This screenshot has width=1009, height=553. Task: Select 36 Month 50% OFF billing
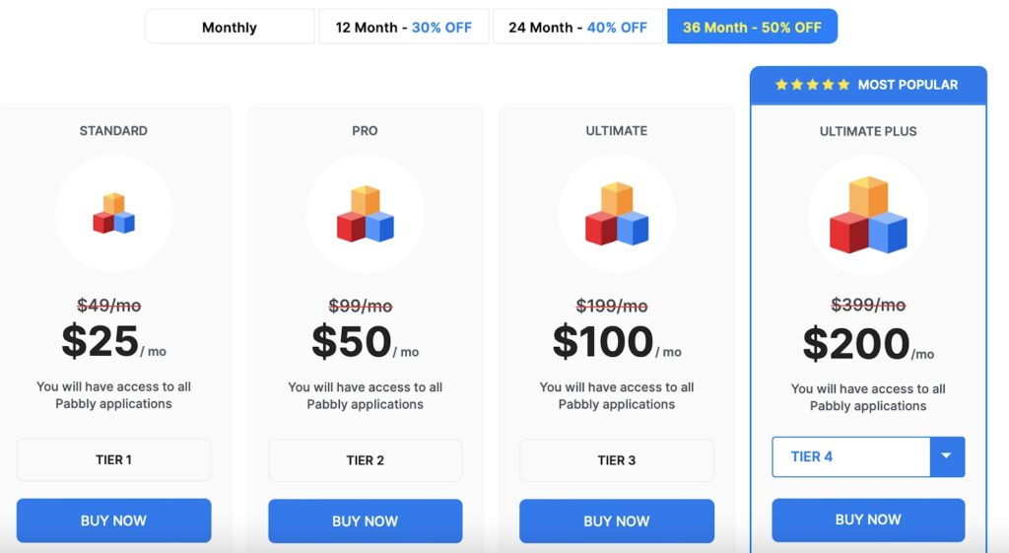[x=752, y=27]
